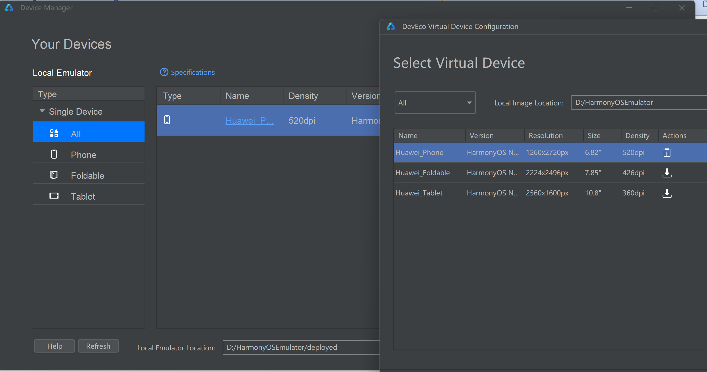The image size is (707, 372).
Task: Click the Device Manager logo in title bar
Action: tap(9, 8)
